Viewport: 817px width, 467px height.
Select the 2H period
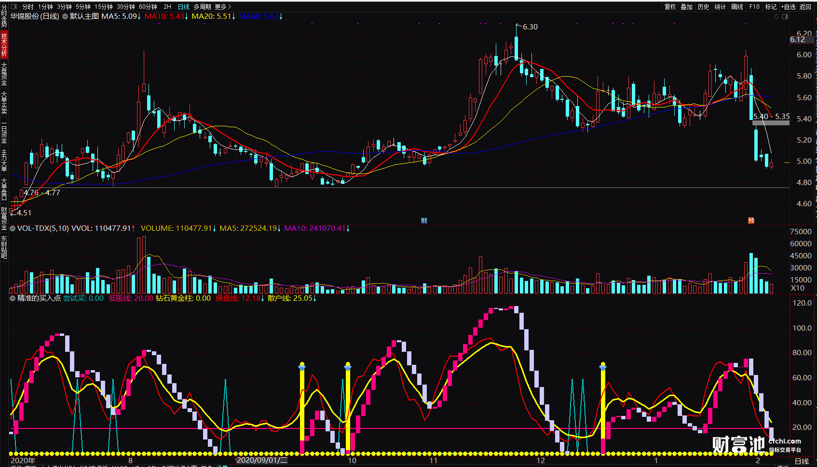(x=167, y=7)
